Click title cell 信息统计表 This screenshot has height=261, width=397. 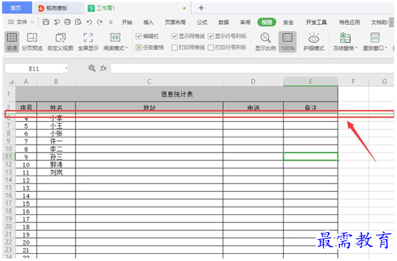176,94
